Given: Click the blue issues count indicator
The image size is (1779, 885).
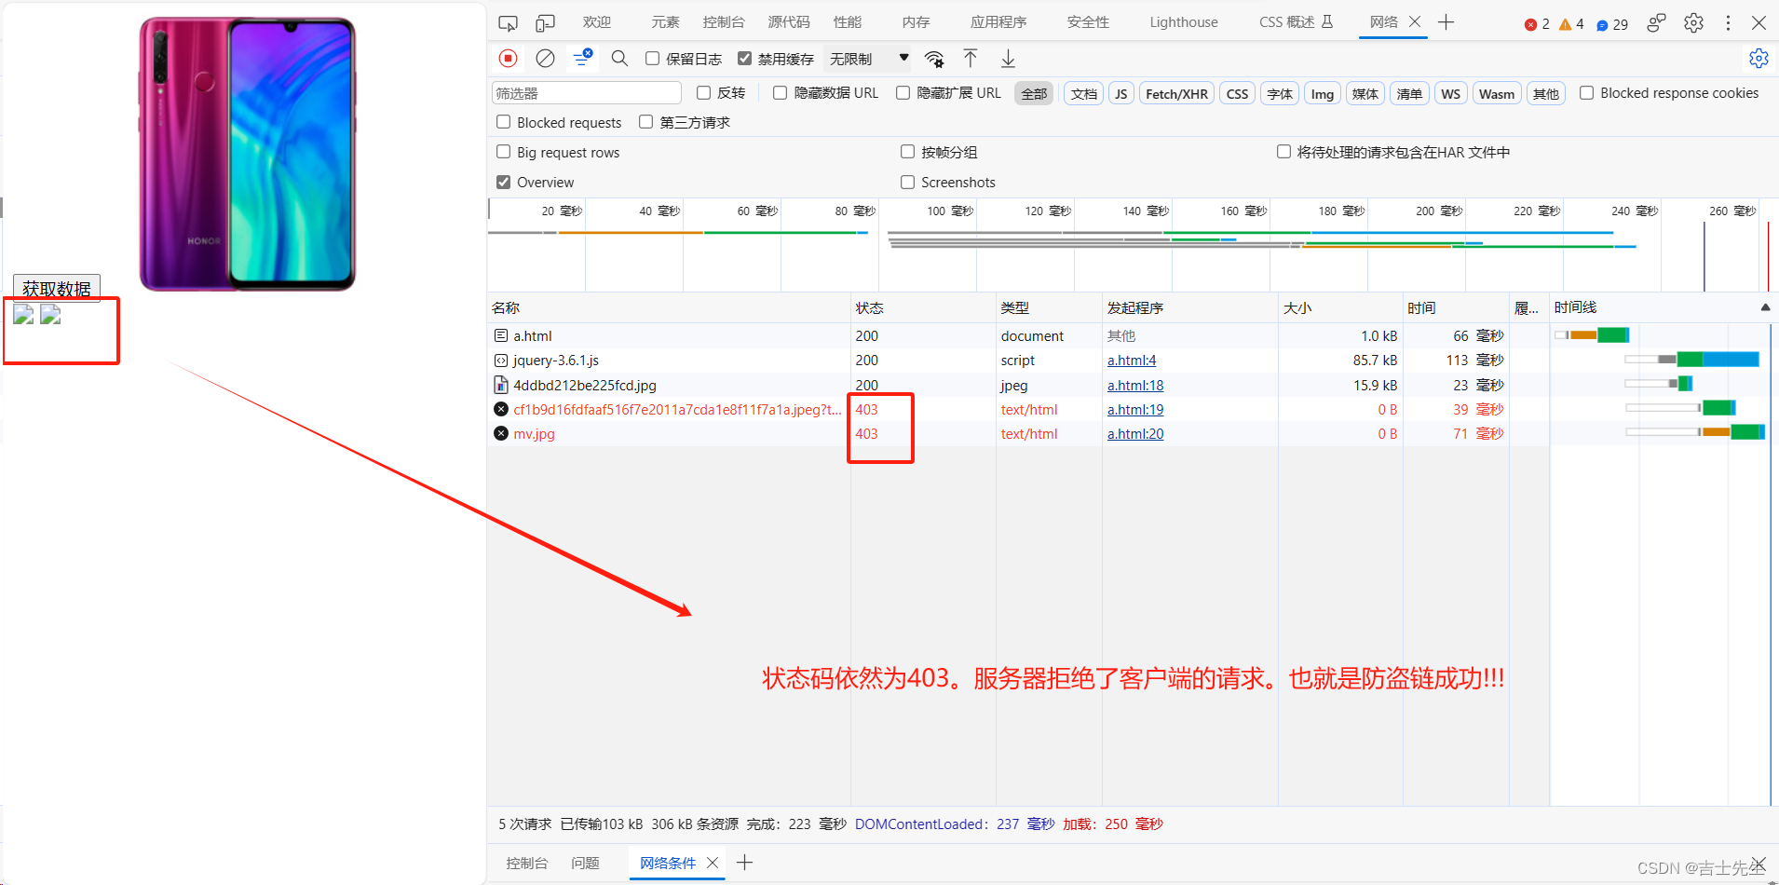Looking at the screenshot, I should click(1612, 24).
